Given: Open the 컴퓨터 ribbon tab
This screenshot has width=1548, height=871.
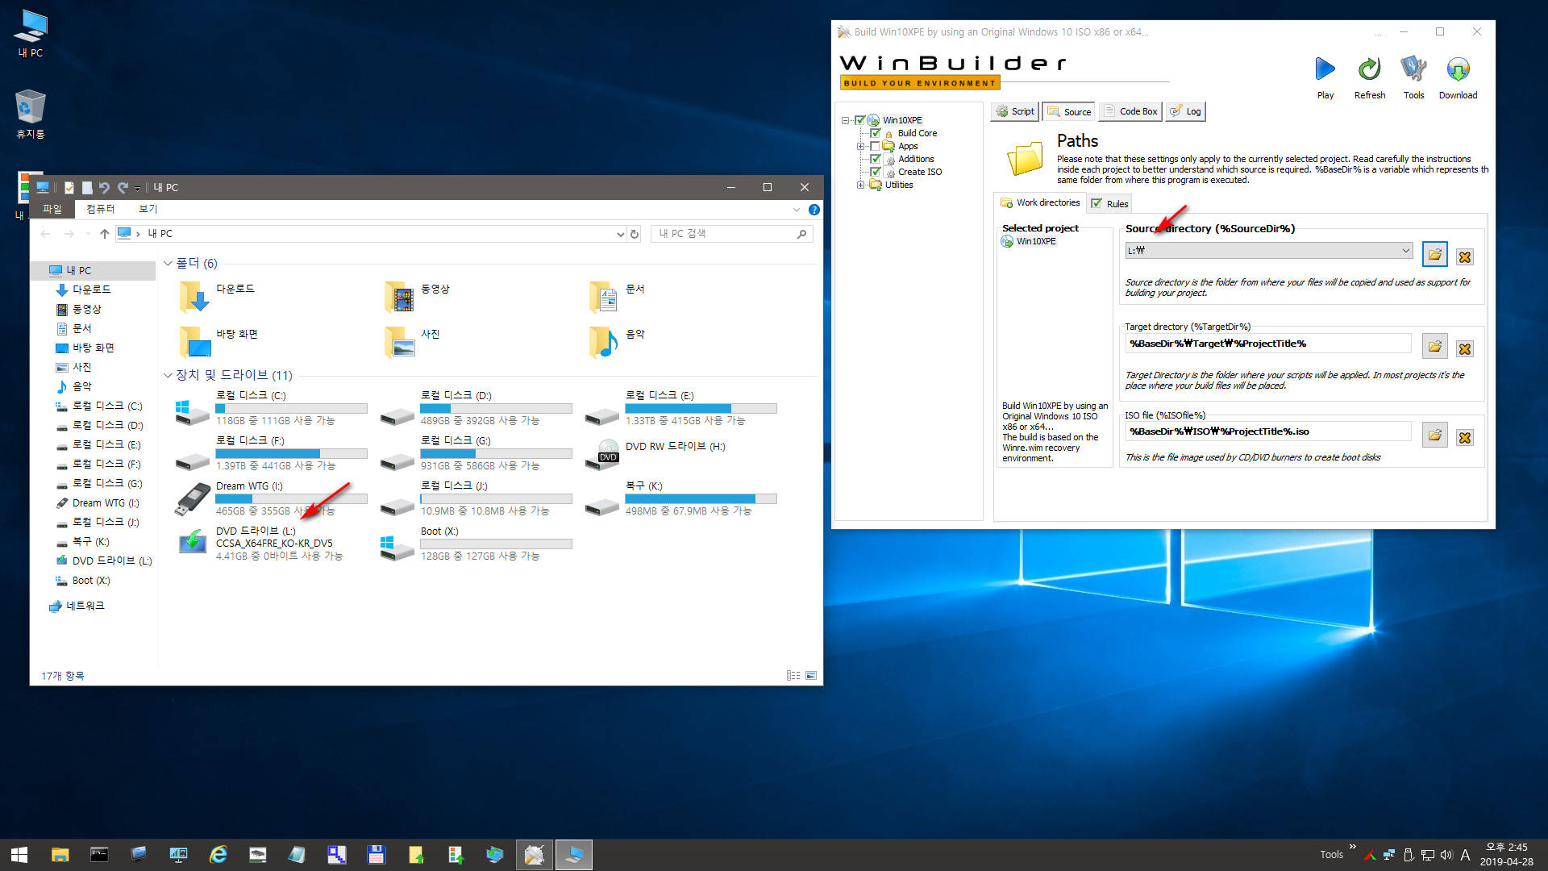Looking at the screenshot, I should point(101,210).
